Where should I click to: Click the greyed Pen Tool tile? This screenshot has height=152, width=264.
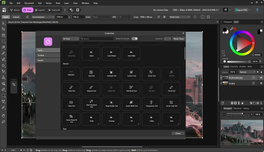point(151,89)
